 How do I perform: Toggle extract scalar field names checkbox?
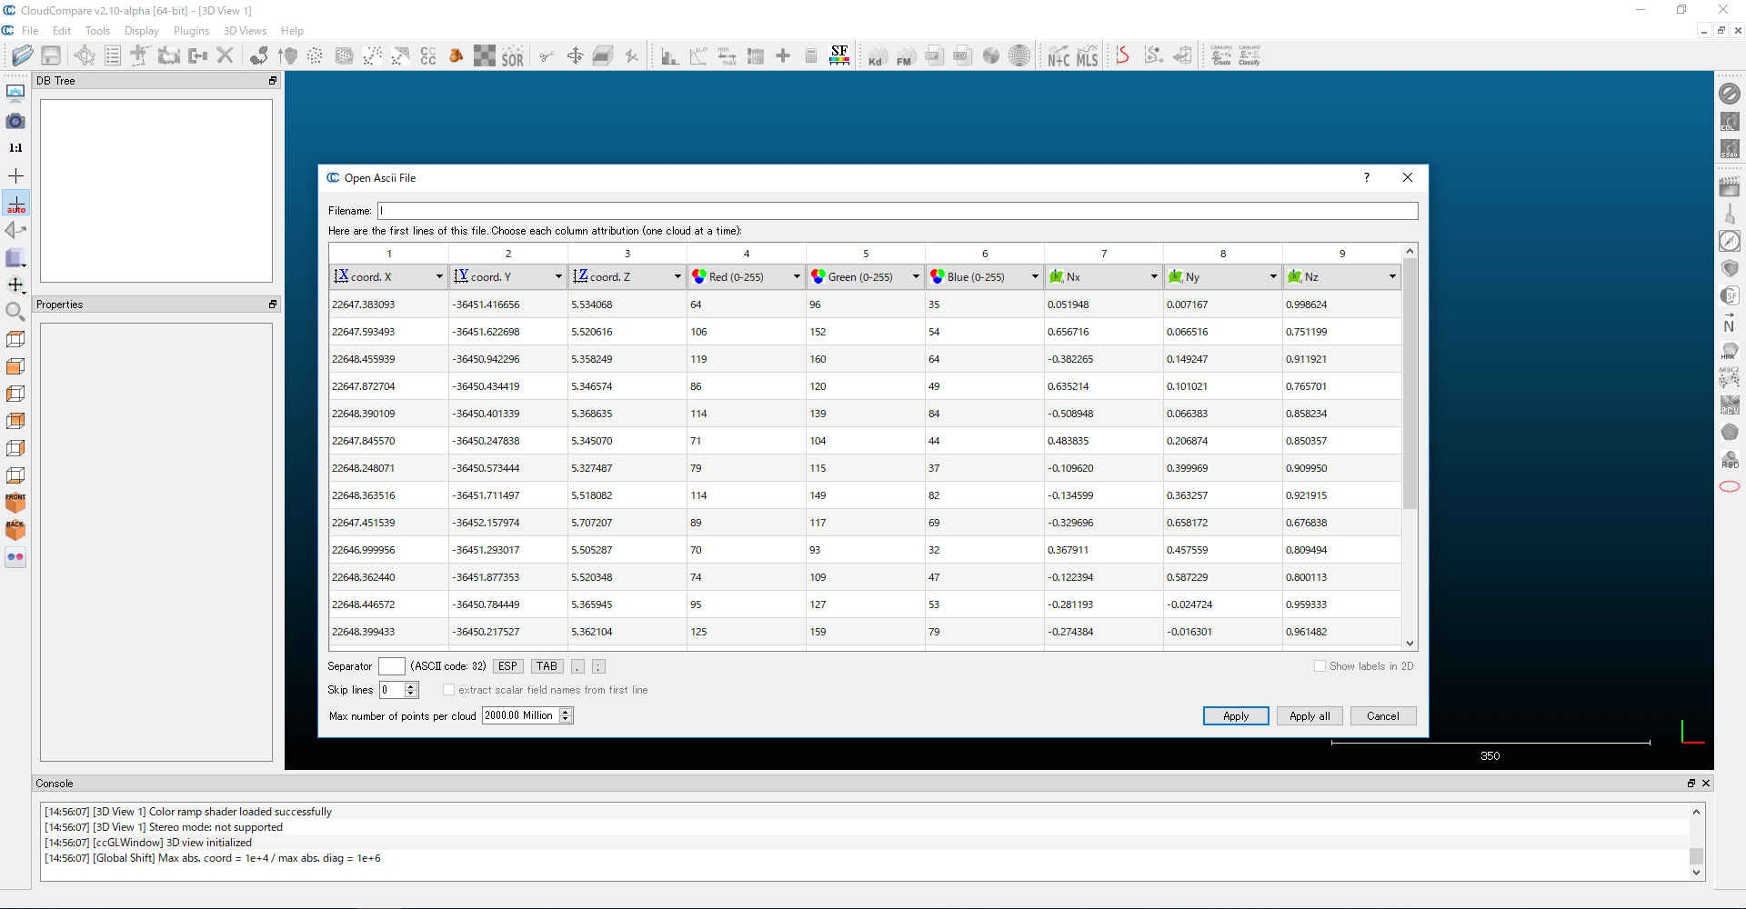[448, 690]
